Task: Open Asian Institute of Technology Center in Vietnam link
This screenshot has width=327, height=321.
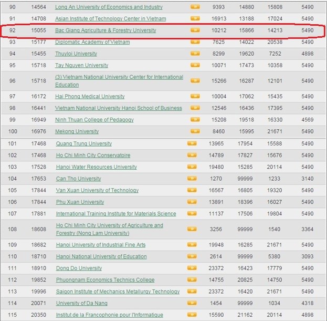Action: 111,19
